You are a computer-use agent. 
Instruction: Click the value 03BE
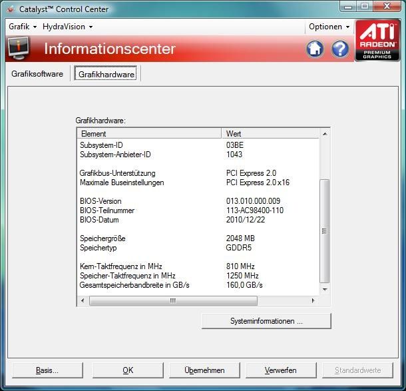(x=235, y=145)
